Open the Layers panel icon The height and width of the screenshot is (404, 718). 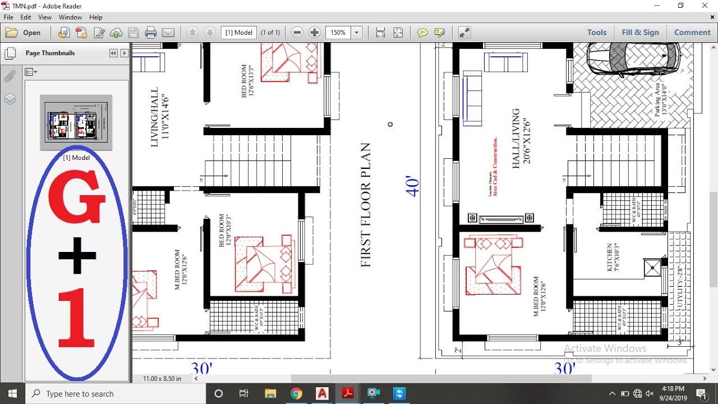pyautogui.click(x=10, y=99)
